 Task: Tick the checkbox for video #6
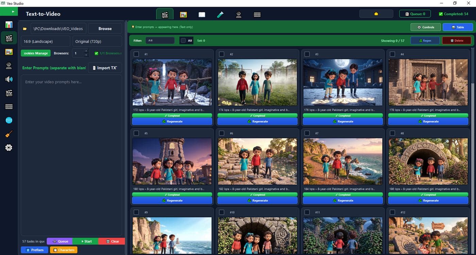tap(222, 133)
